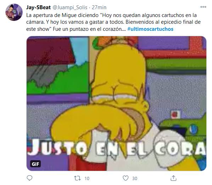This screenshot has width=212, height=185.
Task: View the like count of 30
Action: coord(135,179)
